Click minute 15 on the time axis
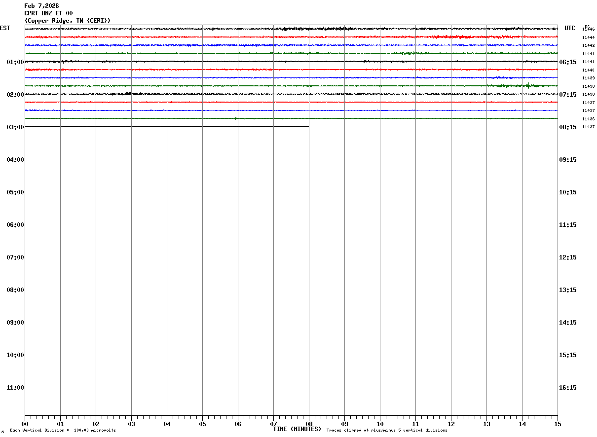597x437 pixels. [558, 424]
